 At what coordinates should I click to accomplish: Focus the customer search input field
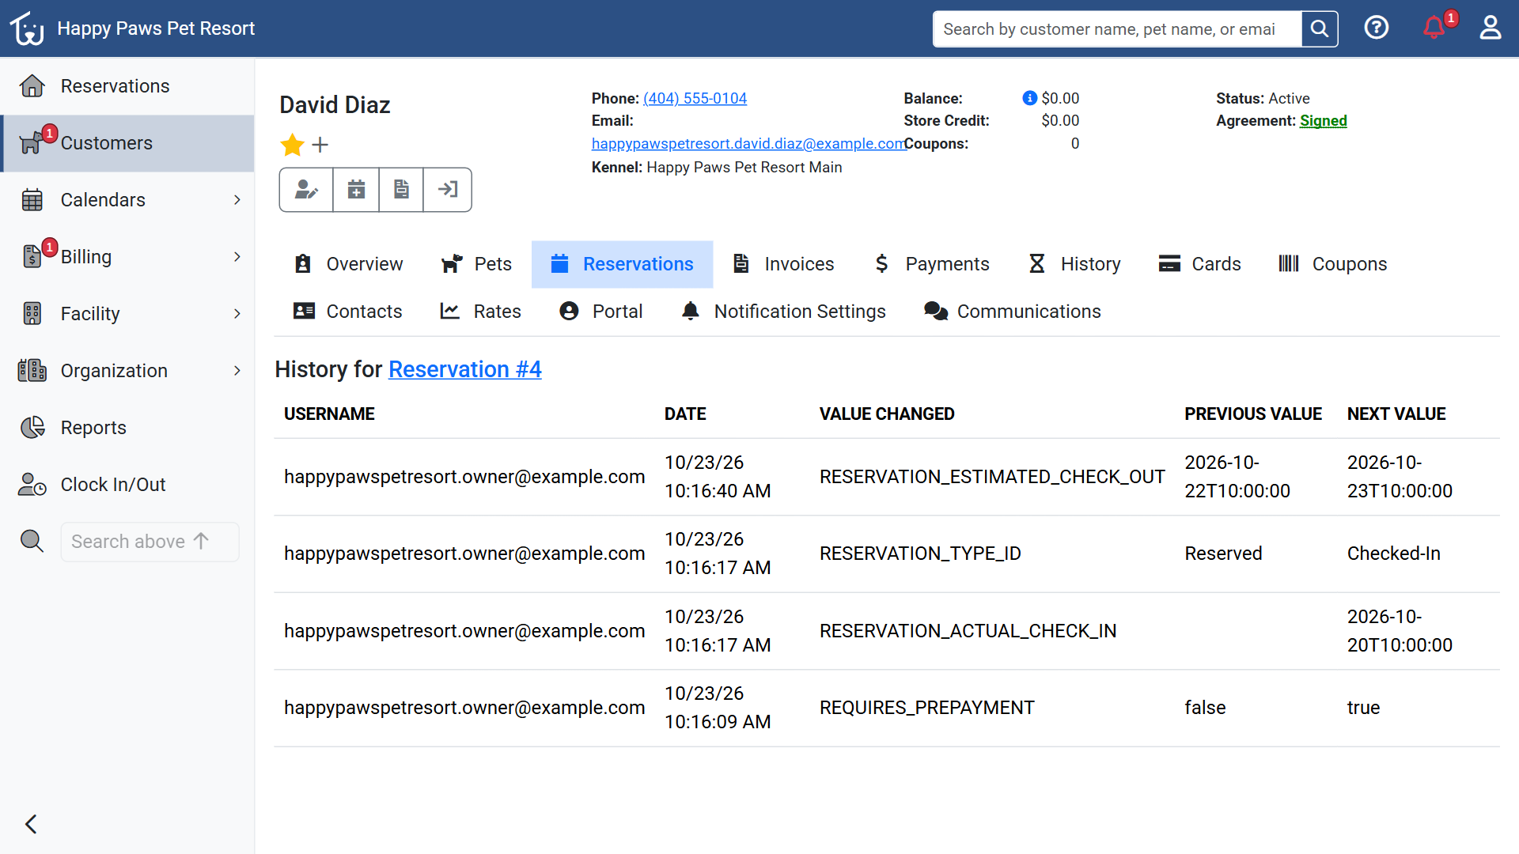[x=1117, y=29]
